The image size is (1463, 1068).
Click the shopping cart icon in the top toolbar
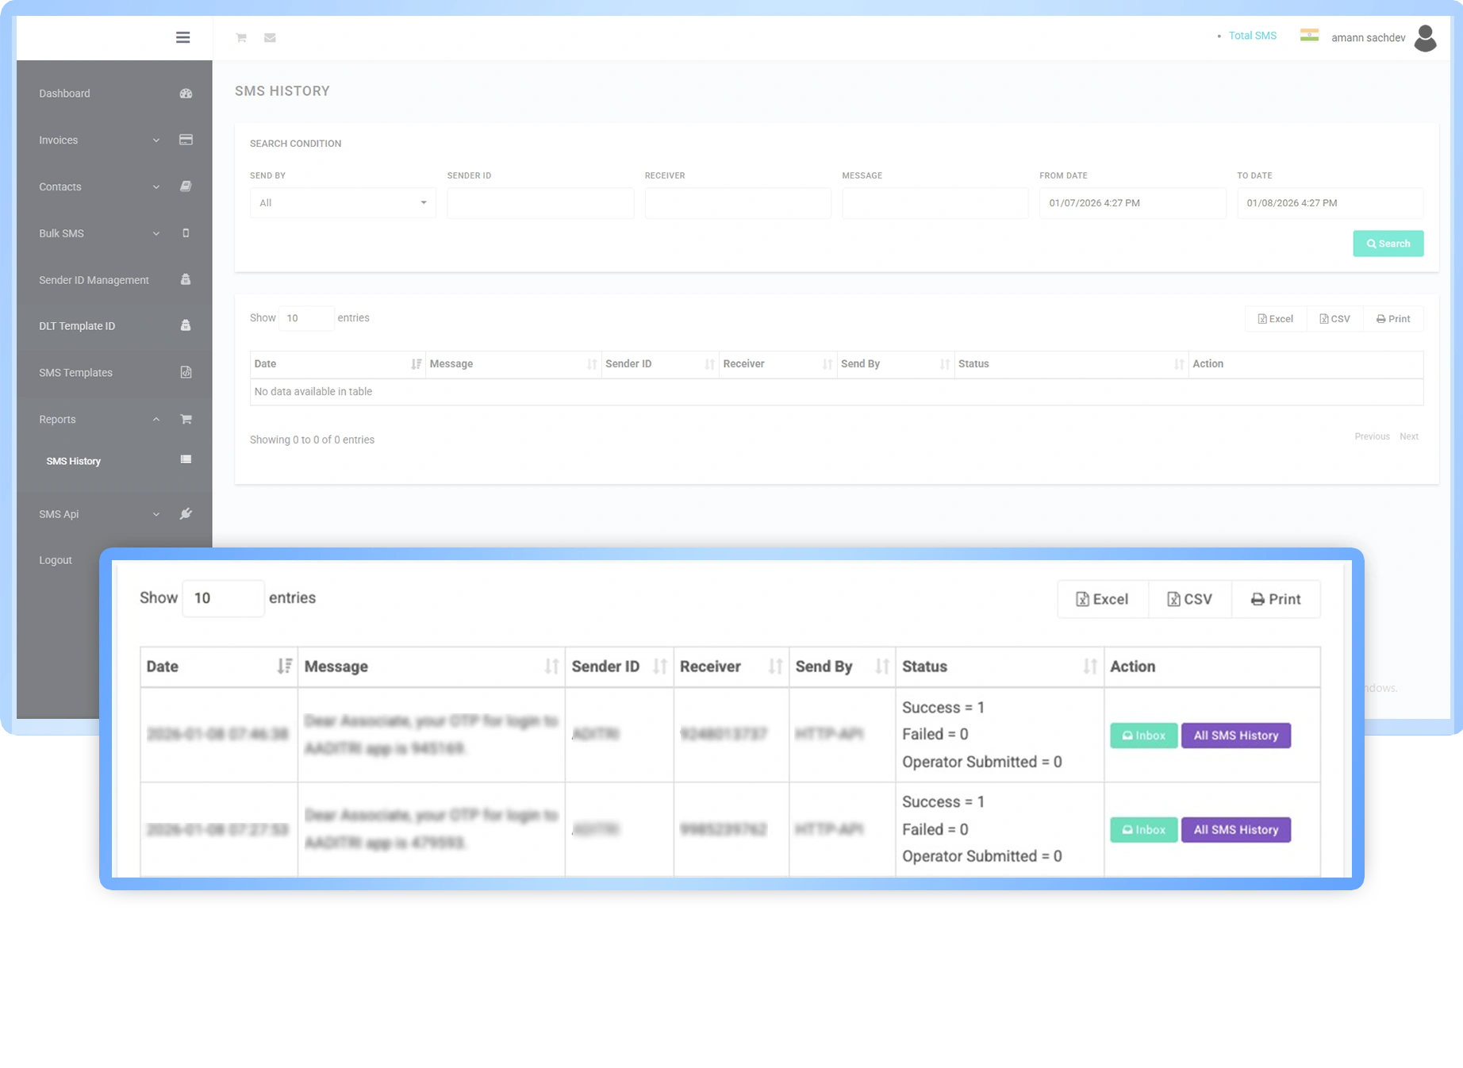click(240, 37)
